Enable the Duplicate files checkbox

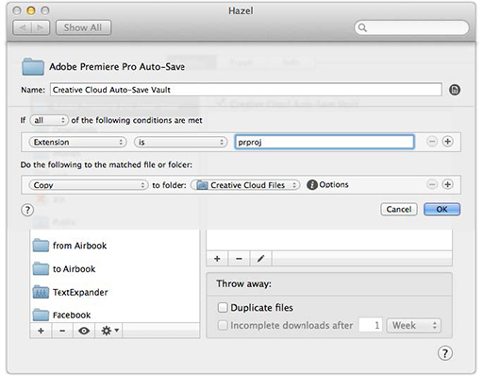tap(223, 308)
